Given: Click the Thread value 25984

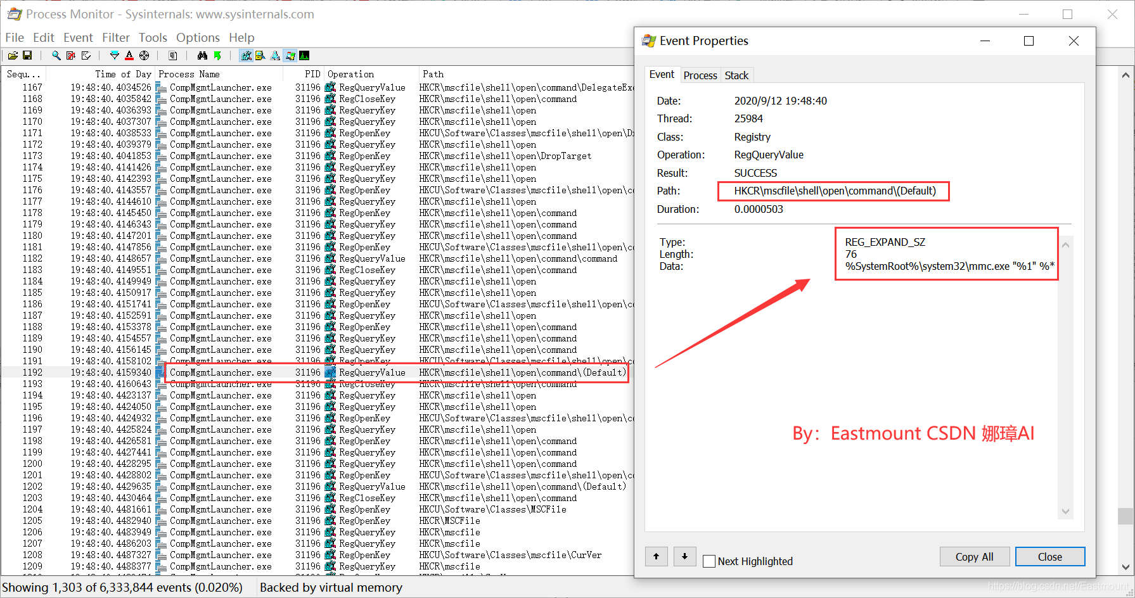Looking at the screenshot, I should [748, 118].
